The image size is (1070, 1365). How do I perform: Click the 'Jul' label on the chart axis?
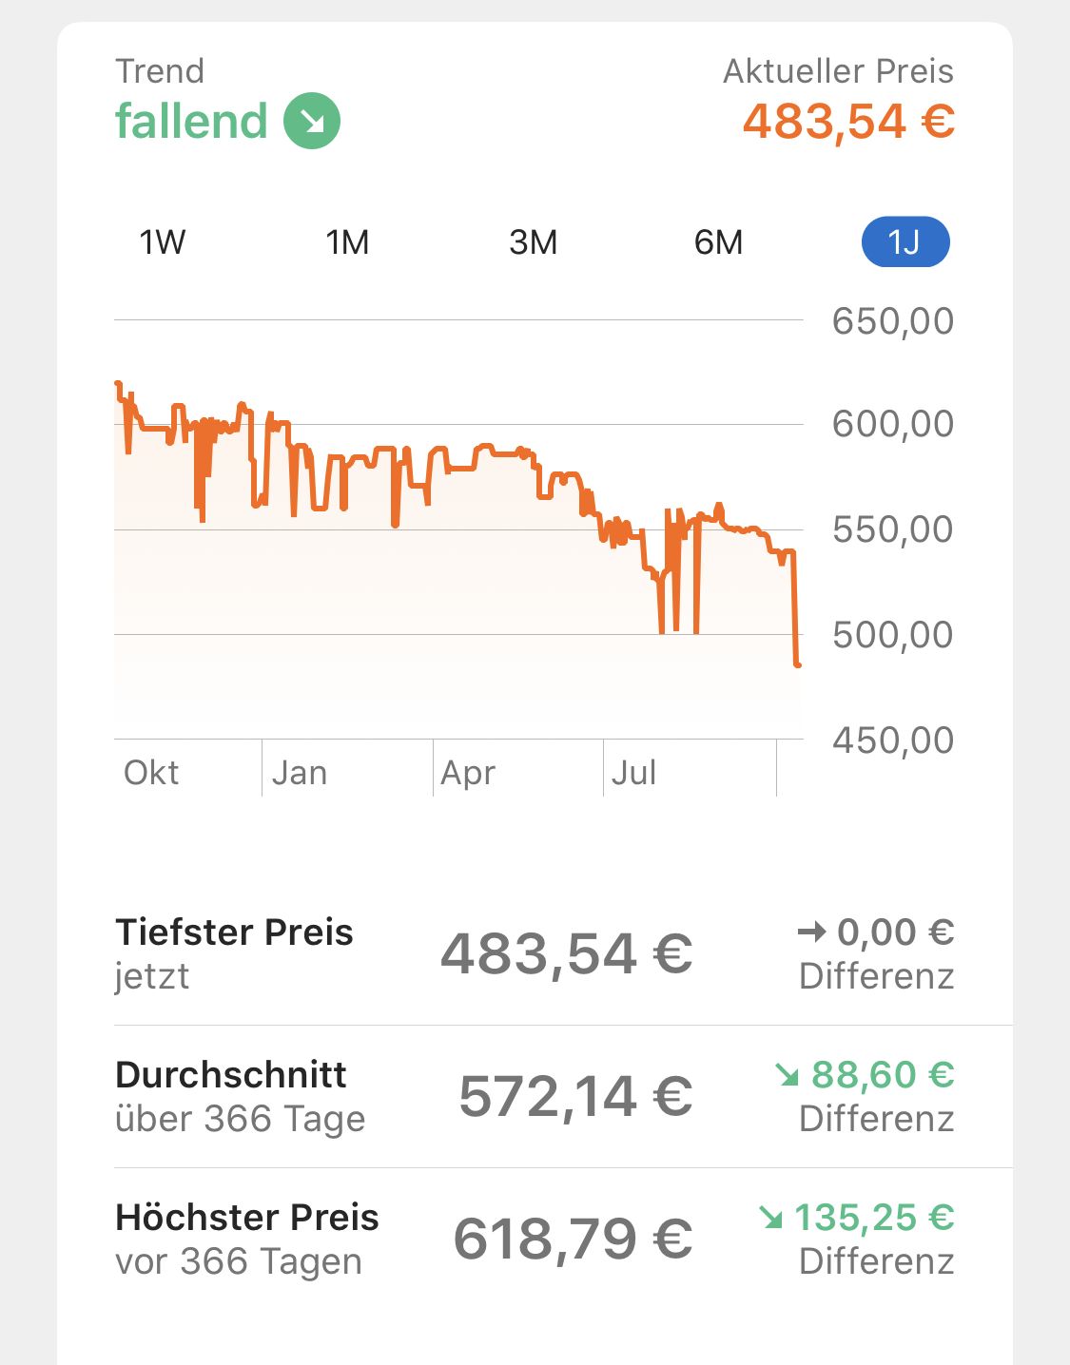point(633,773)
